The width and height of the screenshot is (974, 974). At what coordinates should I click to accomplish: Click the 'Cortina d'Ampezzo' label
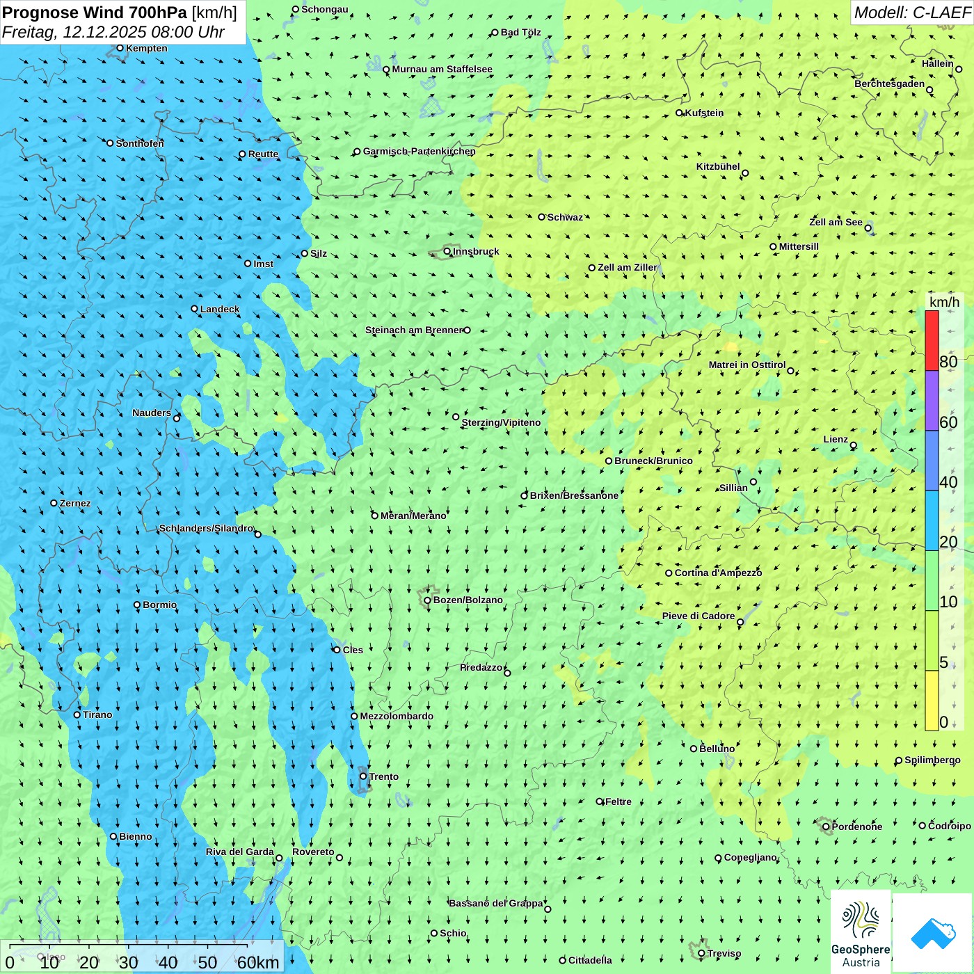click(x=718, y=573)
